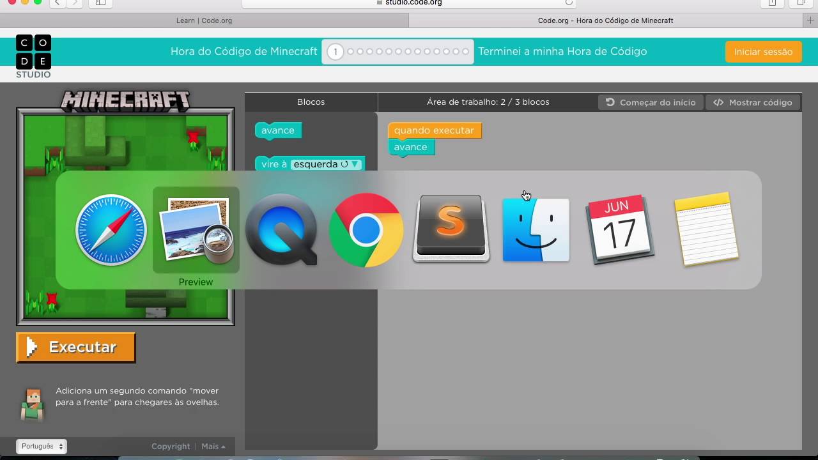The width and height of the screenshot is (818, 460).
Task: Open a new Safari tab with plus
Action: coord(811,20)
